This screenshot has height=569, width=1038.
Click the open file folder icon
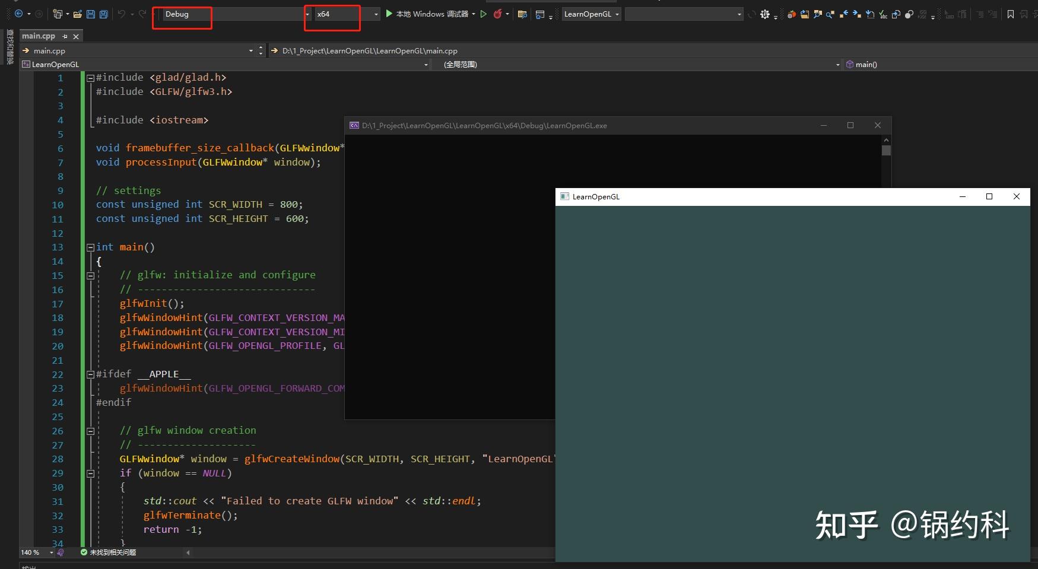pos(78,14)
